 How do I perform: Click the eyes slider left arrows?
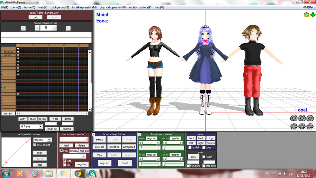coord(141,143)
